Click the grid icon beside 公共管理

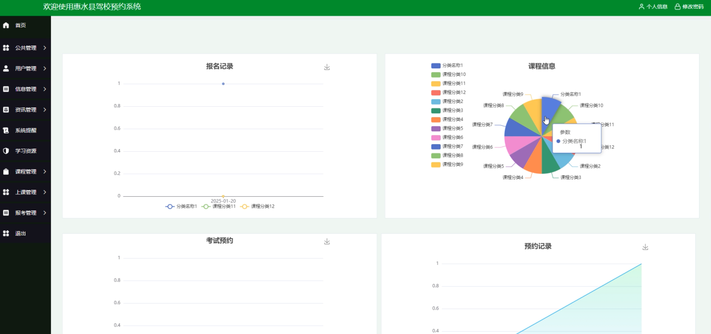point(6,48)
